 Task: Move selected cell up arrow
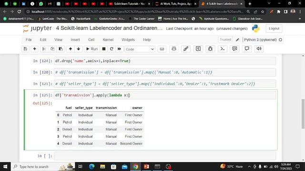(x=71, y=49)
